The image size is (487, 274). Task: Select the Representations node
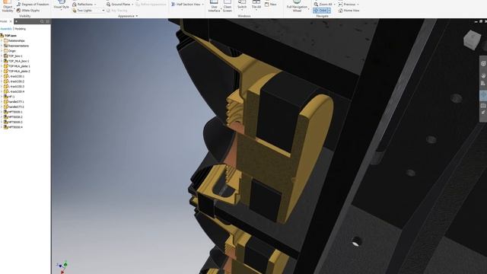(x=16, y=46)
